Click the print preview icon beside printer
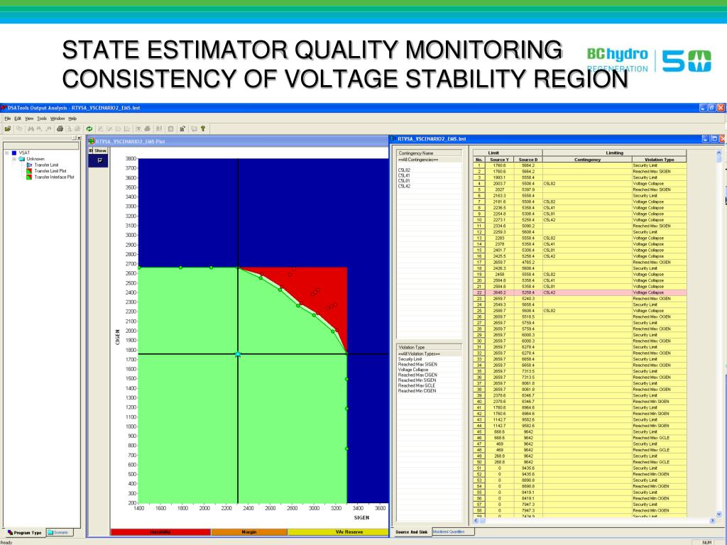727x545 pixels. [68, 129]
